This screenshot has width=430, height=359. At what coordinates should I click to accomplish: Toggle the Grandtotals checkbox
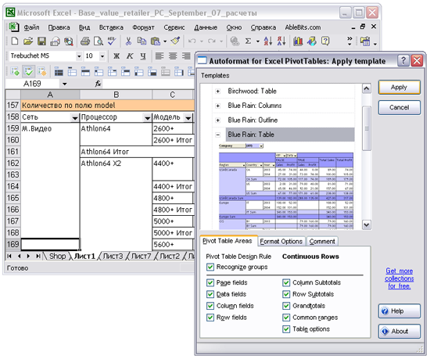(286, 306)
